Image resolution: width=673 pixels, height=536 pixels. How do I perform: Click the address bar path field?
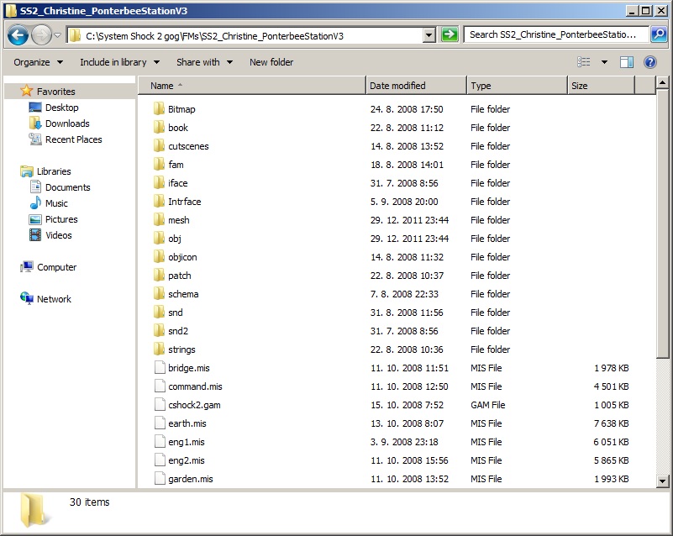[x=245, y=35]
